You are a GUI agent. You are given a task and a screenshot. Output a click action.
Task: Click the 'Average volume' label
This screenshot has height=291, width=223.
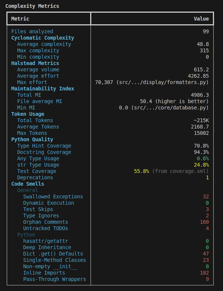tap(38, 69)
